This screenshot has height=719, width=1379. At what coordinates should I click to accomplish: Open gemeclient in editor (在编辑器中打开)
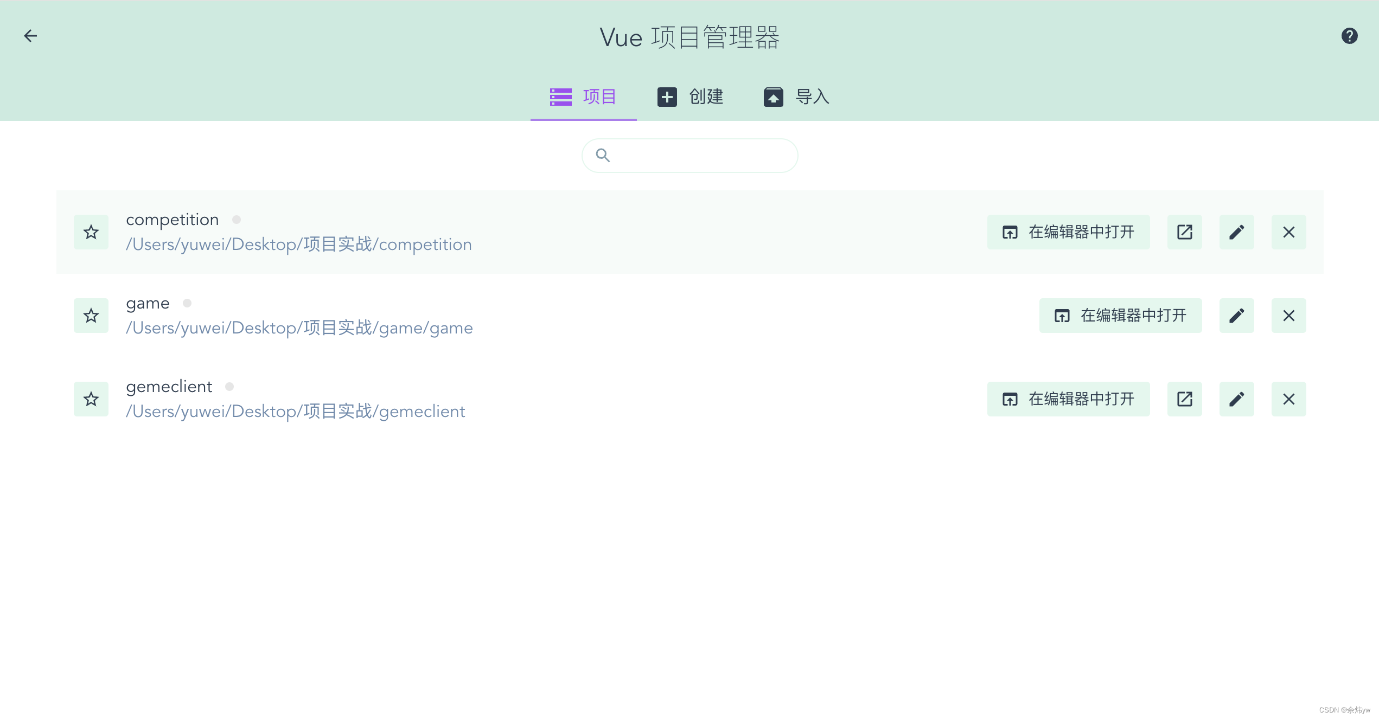coord(1068,399)
